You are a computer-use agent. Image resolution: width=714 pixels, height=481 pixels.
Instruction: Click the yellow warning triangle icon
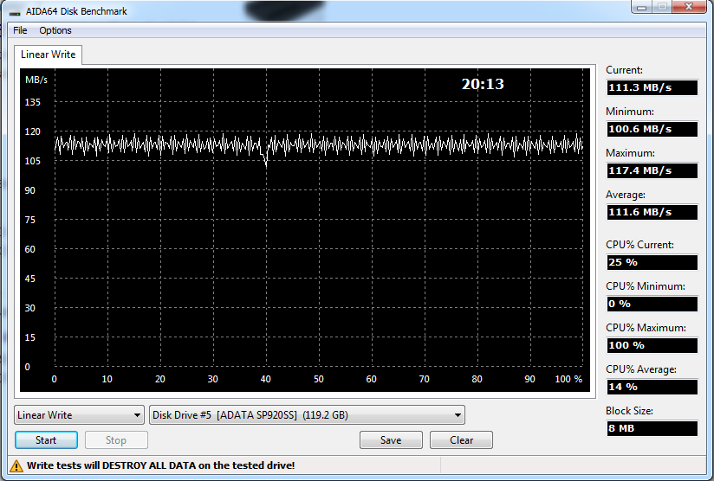pyautogui.click(x=16, y=466)
